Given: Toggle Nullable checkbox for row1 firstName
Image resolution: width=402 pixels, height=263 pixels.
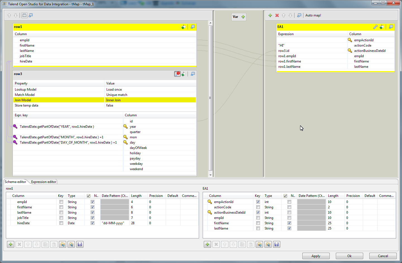Looking at the screenshot, I should [x=92, y=207].
